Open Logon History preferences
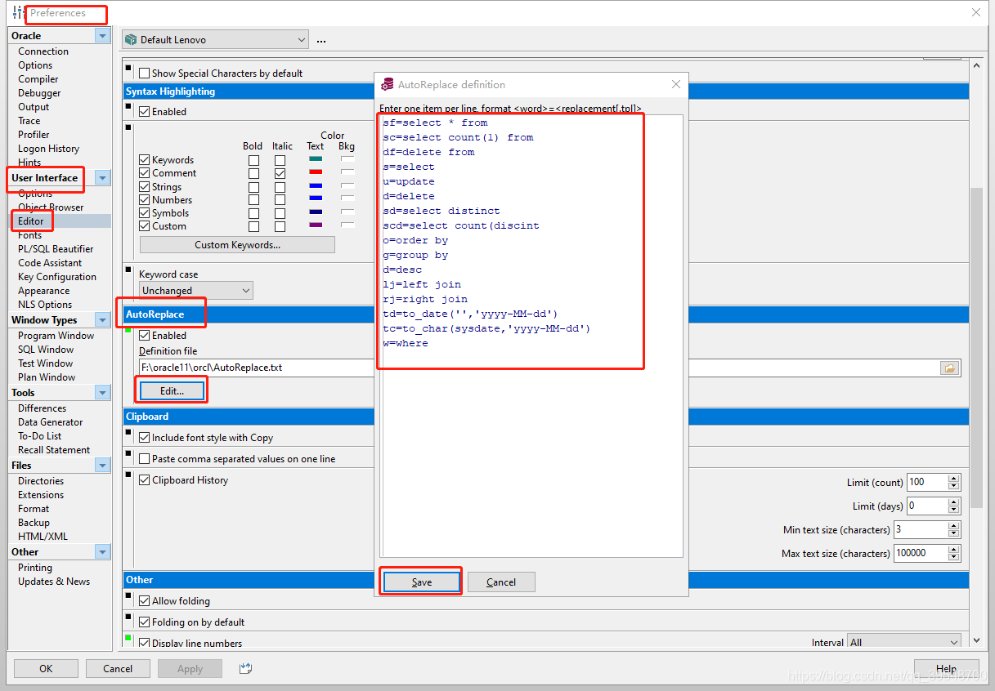 [48, 149]
